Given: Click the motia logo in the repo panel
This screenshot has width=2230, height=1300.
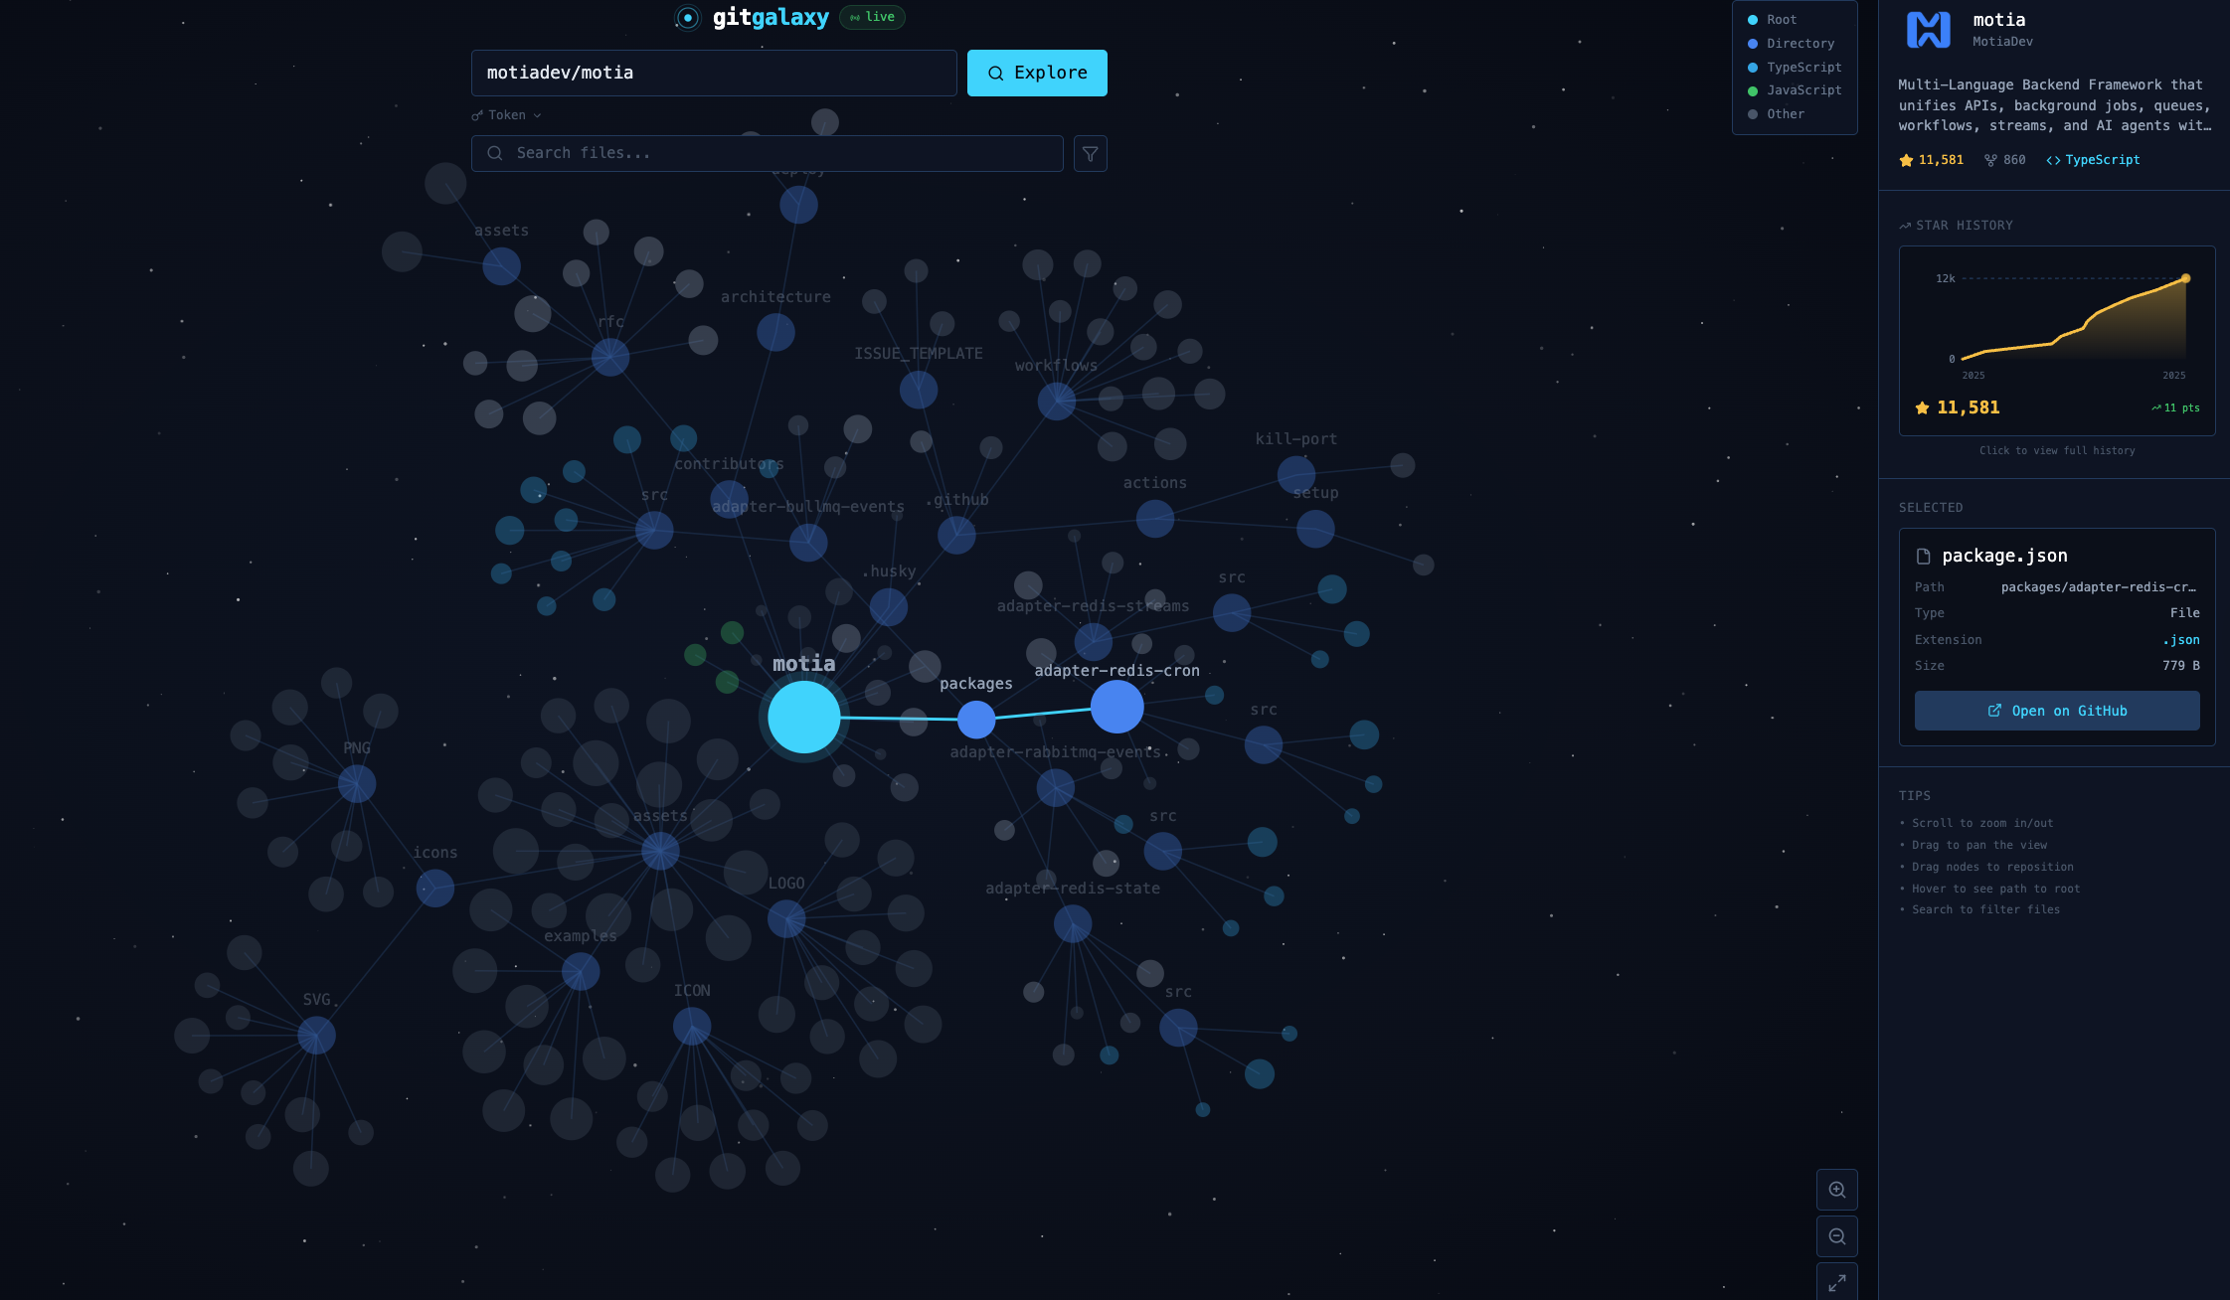Looking at the screenshot, I should (1929, 30).
